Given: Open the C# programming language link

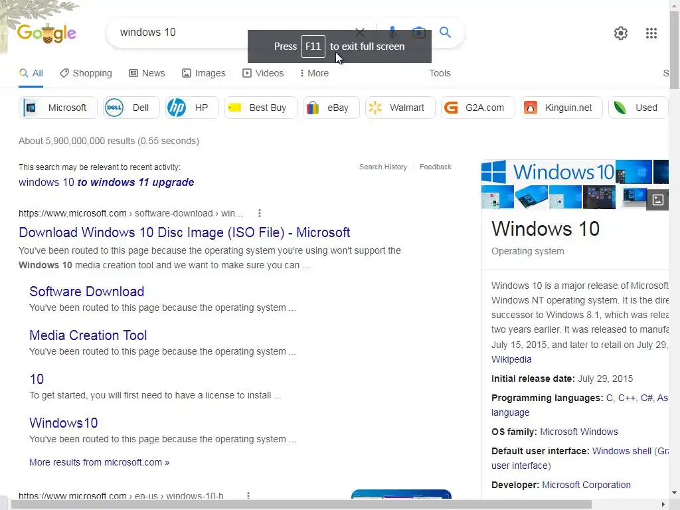Looking at the screenshot, I should tap(646, 398).
